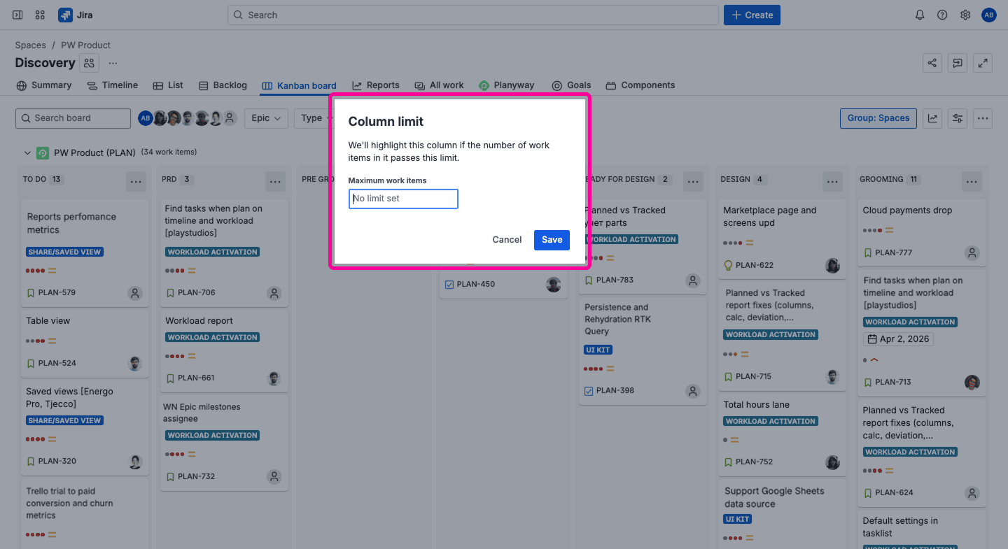Click the app switcher grid icon
Screen dimensions: 1008x549
pos(40,15)
